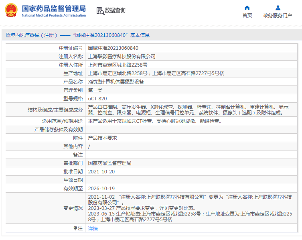Viewport: 302px width, 240px height.
Task: Go to 首页 link text
Action: (247, 15)
